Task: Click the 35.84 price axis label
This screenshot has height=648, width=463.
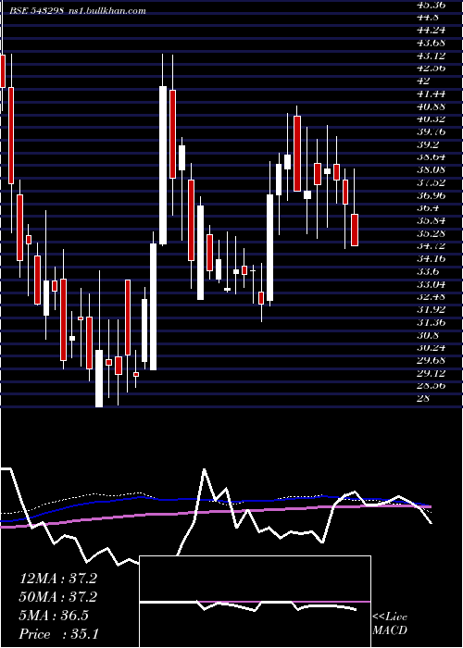Action: point(431,220)
